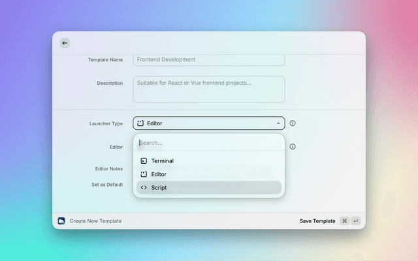The width and height of the screenshot is (418, 261).
Task: Focus the Search field in the dropdown
Action: pos(209,143)
